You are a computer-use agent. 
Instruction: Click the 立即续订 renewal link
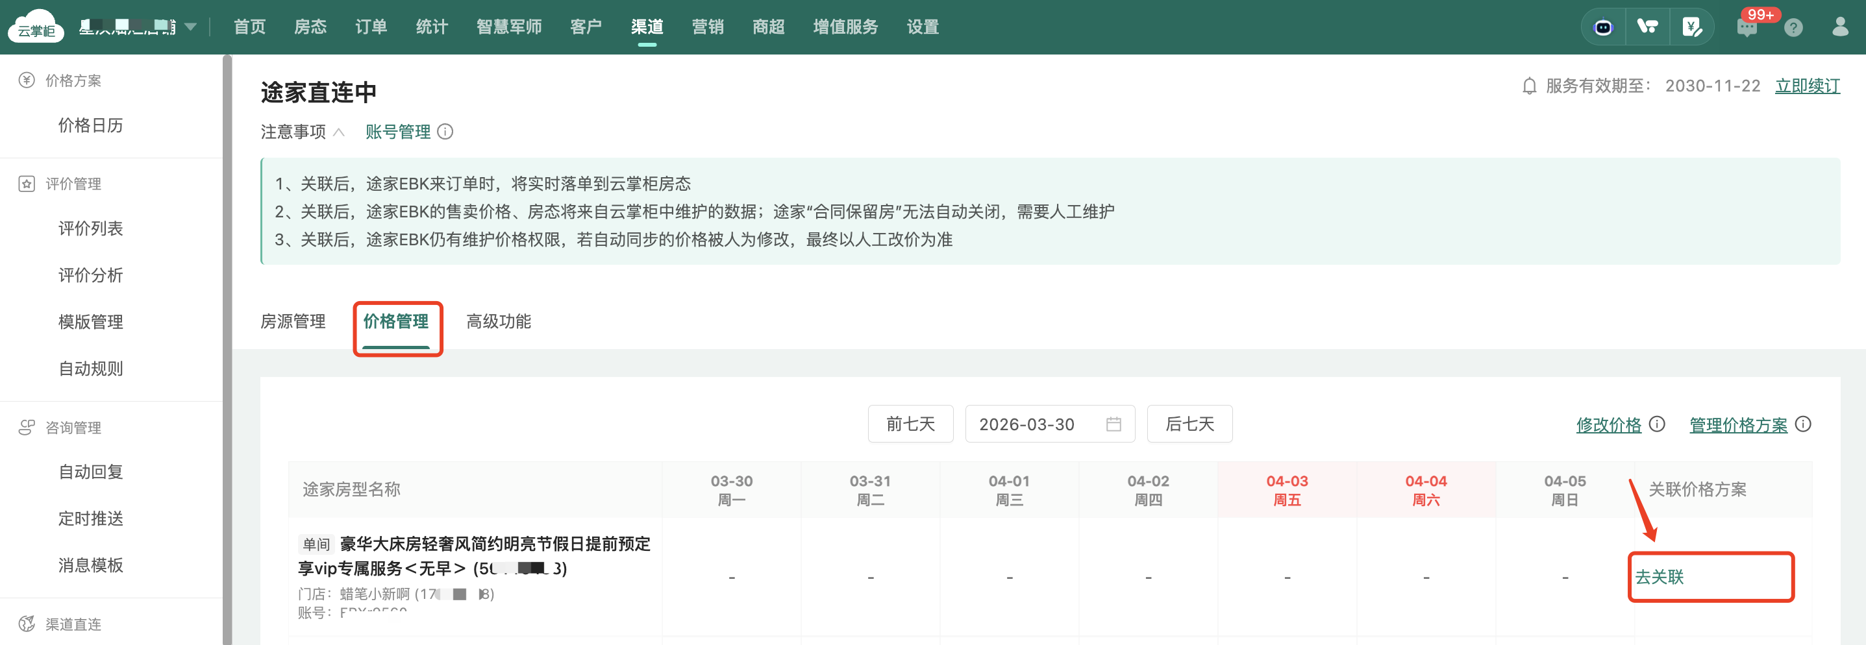[x=1807, y=86]
